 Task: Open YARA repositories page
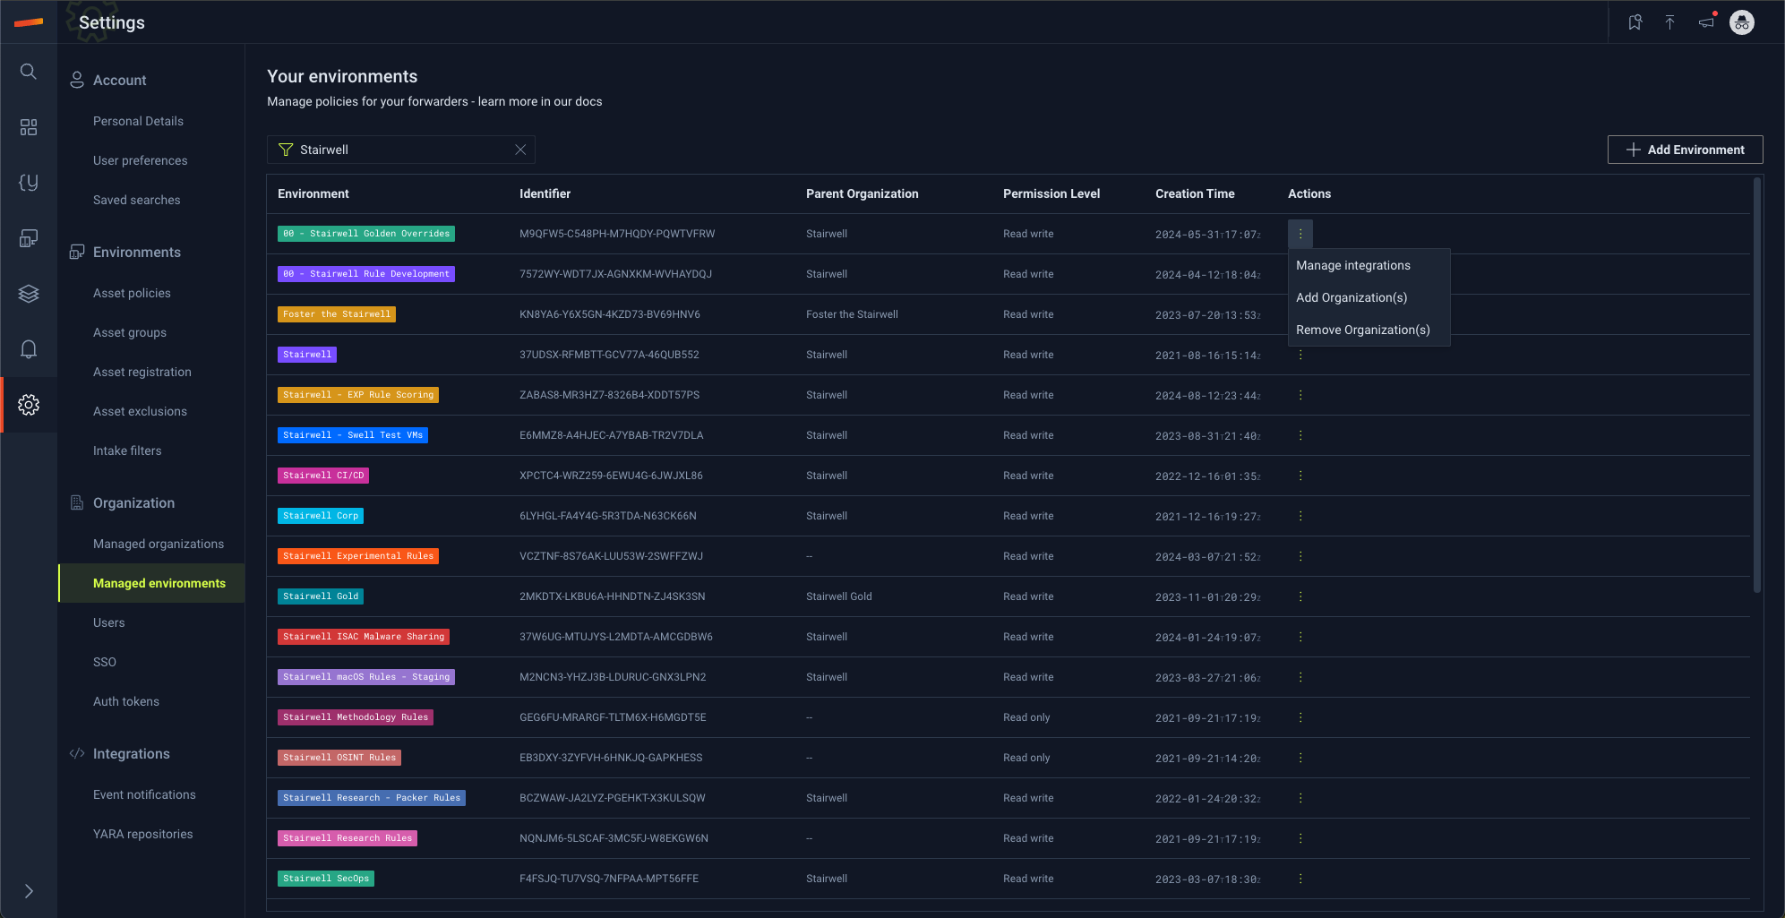click(143, 834)
